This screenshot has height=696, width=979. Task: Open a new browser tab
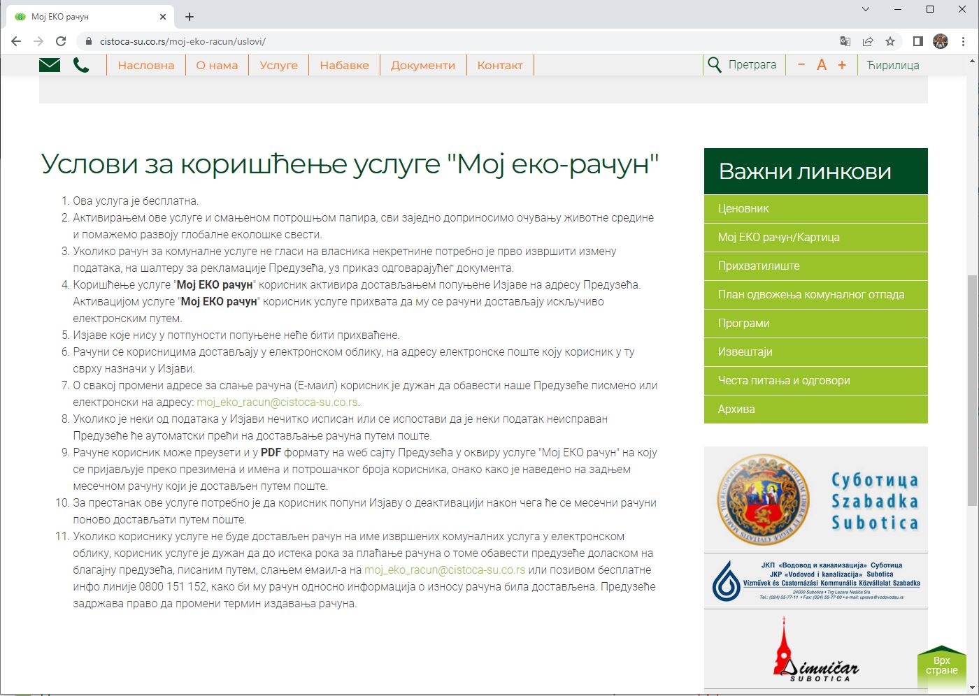(x=190, y=17)
